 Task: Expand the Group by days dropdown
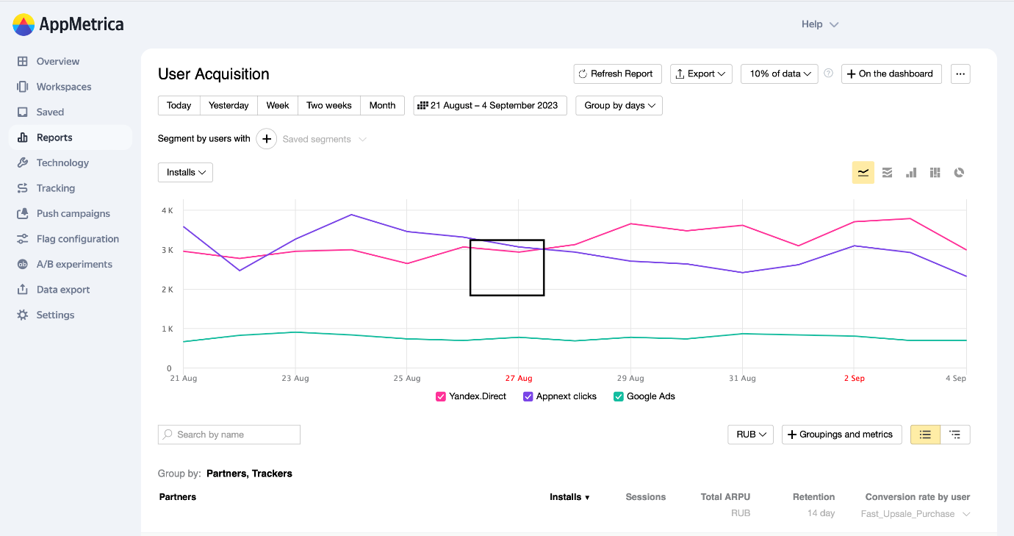[x=619, y=105]
